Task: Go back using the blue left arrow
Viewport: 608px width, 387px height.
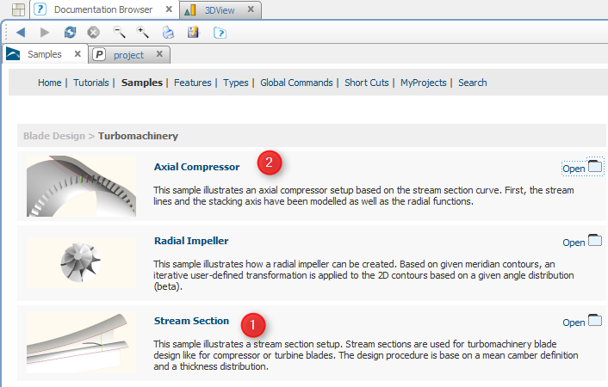Action: click(x=21, y=33)
